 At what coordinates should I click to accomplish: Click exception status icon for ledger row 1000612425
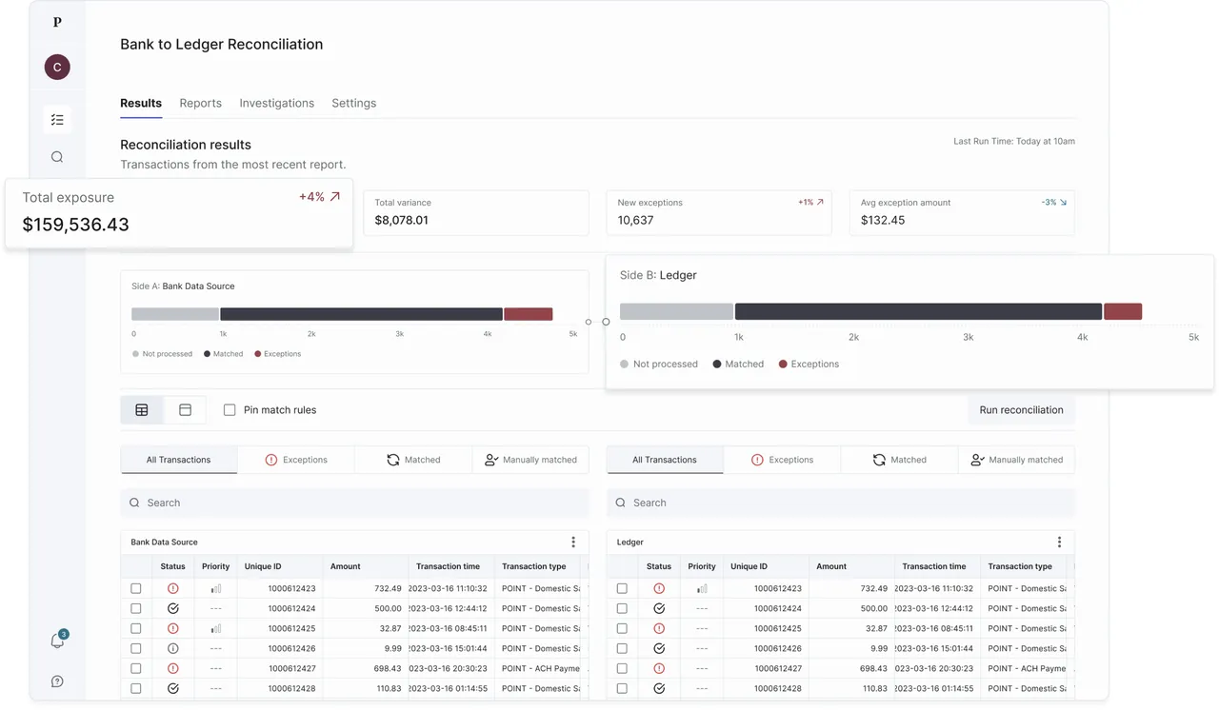[x=659, y=629]
